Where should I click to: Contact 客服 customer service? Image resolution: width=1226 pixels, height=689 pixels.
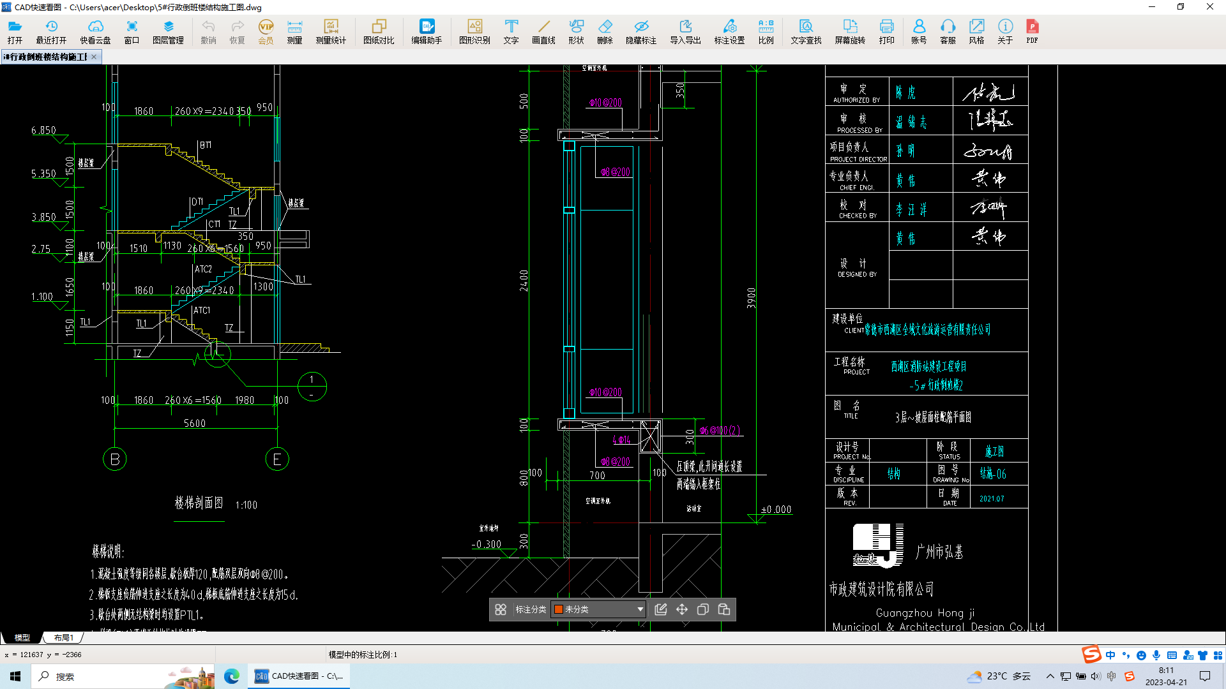coord(948,31)
